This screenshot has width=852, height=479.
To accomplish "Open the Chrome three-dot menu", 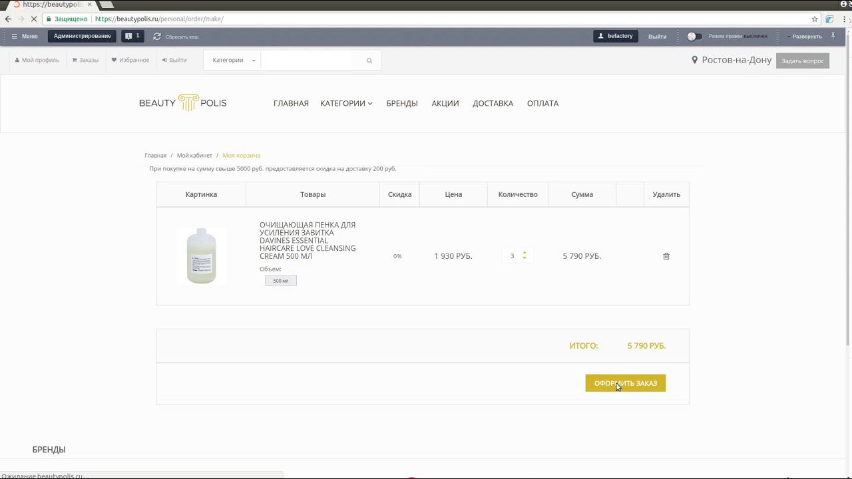I will (x=844, y=19).
